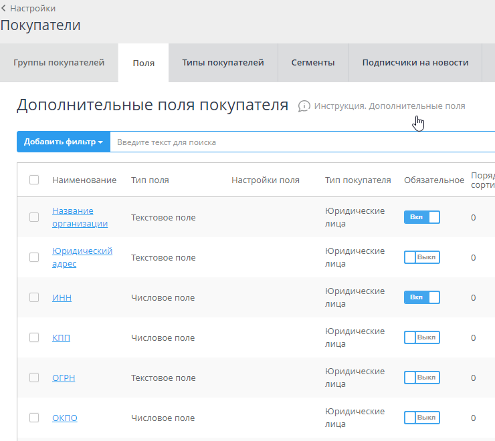Viewport: 495px width, 441px height.
Task: Tick the select-all checkbox in table header
Action: pyautogui.click(x=34, y=180)
